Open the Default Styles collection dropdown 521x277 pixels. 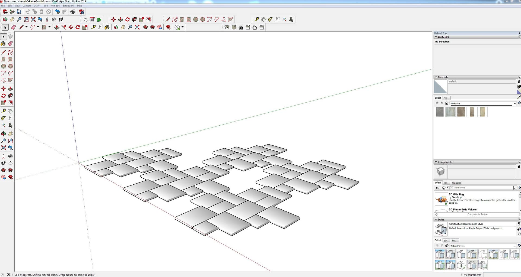[514, 246]
